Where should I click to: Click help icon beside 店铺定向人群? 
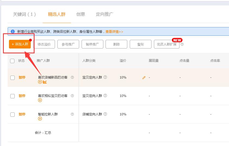105,114
